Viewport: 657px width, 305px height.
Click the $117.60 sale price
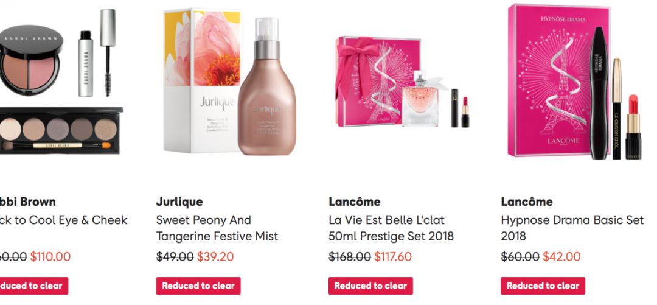tap(392, 256)
